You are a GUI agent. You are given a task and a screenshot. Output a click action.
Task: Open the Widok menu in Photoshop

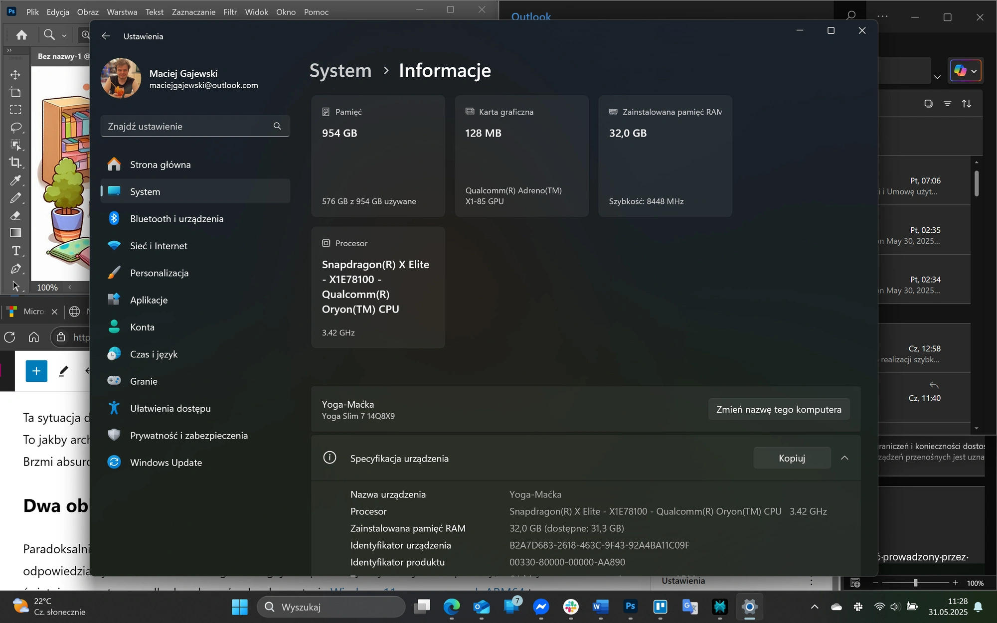click(x=256, y=12)
